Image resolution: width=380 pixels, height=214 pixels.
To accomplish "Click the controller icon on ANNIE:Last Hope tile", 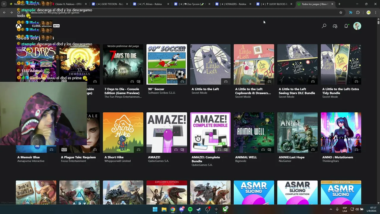I will tap(313, 150).
